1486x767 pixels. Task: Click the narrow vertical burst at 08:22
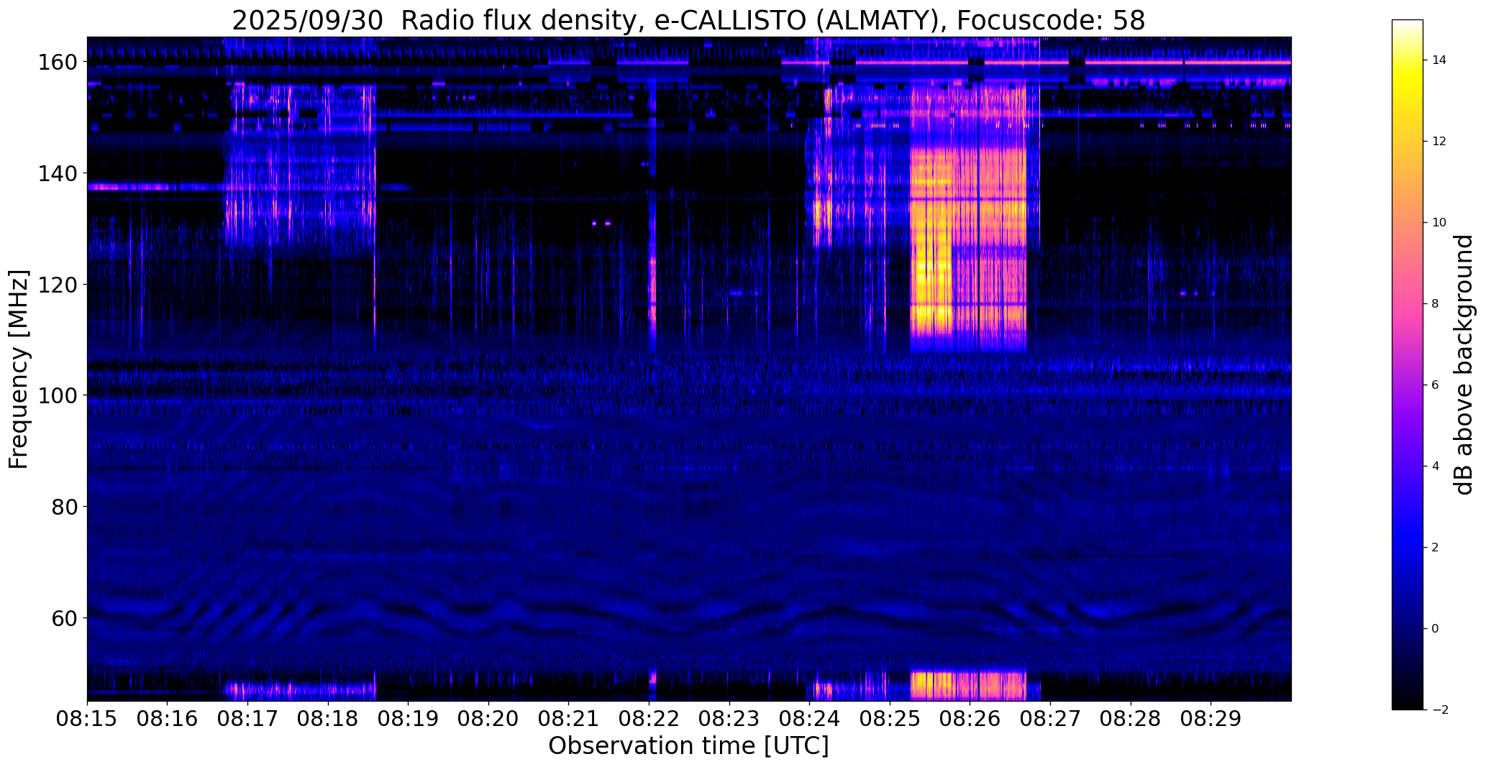tap(652, 280)
